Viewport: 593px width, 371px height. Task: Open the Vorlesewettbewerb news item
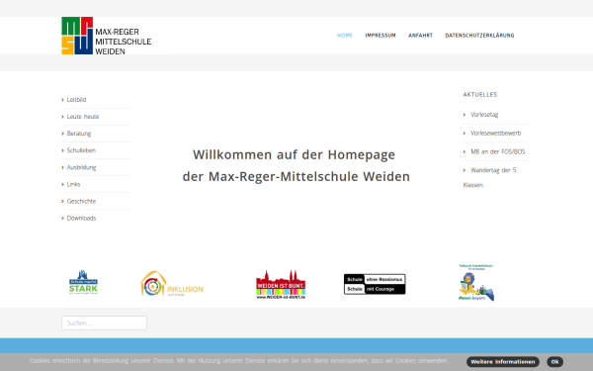[x=495, y=133]
